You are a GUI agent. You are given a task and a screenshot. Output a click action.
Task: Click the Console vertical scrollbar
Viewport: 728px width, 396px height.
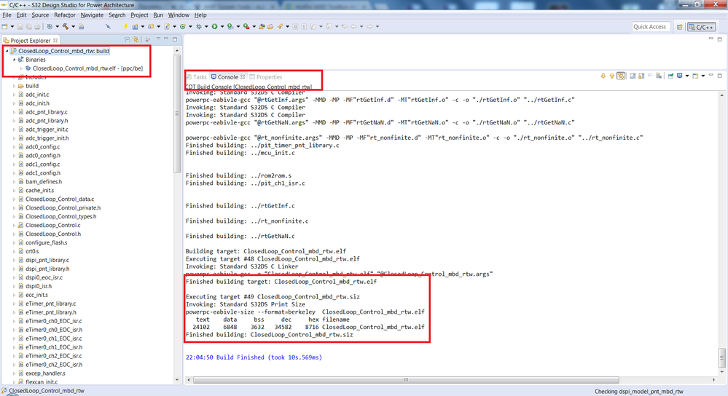coord(722,357)
